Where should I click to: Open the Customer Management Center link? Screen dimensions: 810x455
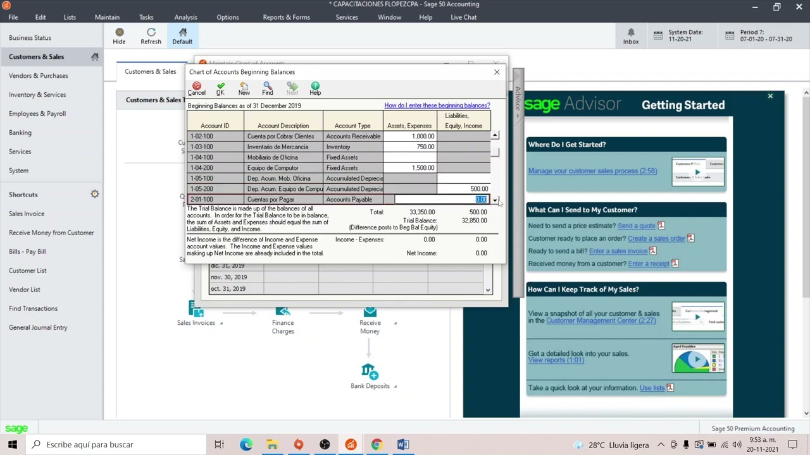pos(600,320)
